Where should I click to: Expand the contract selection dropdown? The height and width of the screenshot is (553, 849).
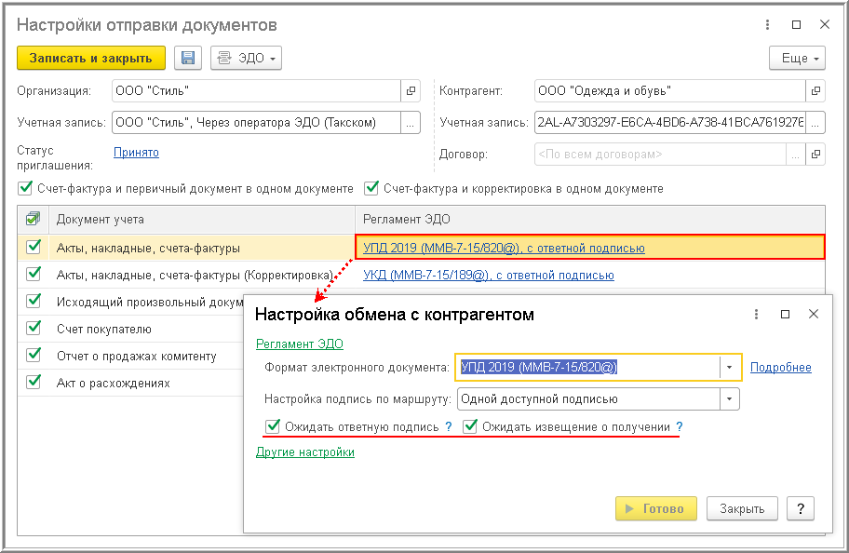(x=794, y=154)
